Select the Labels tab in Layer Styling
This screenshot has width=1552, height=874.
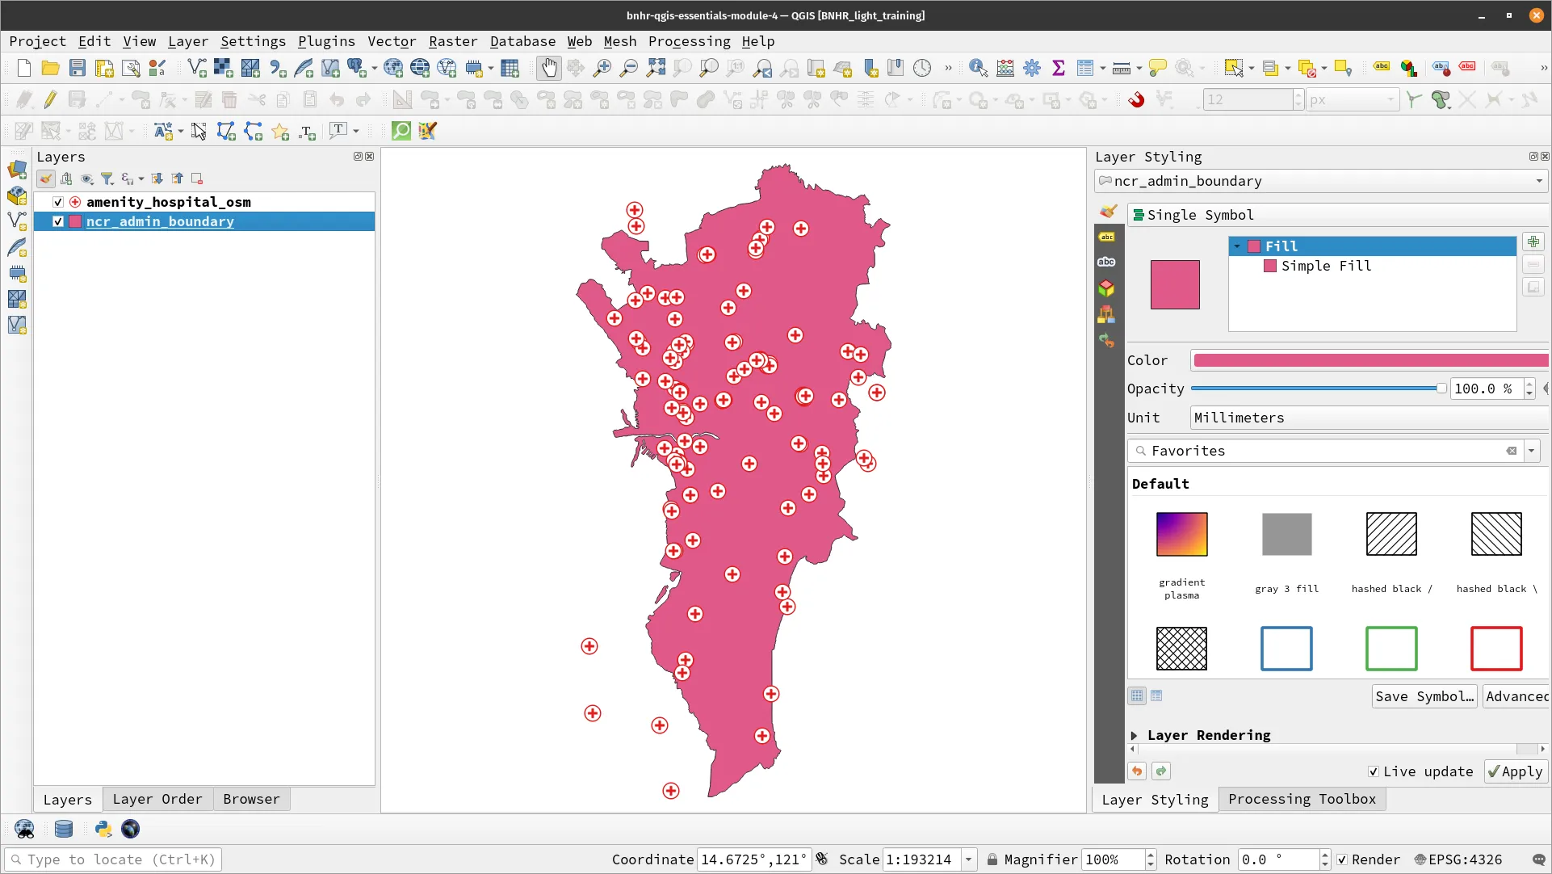pyautogui.click(x=1106, y=237)
